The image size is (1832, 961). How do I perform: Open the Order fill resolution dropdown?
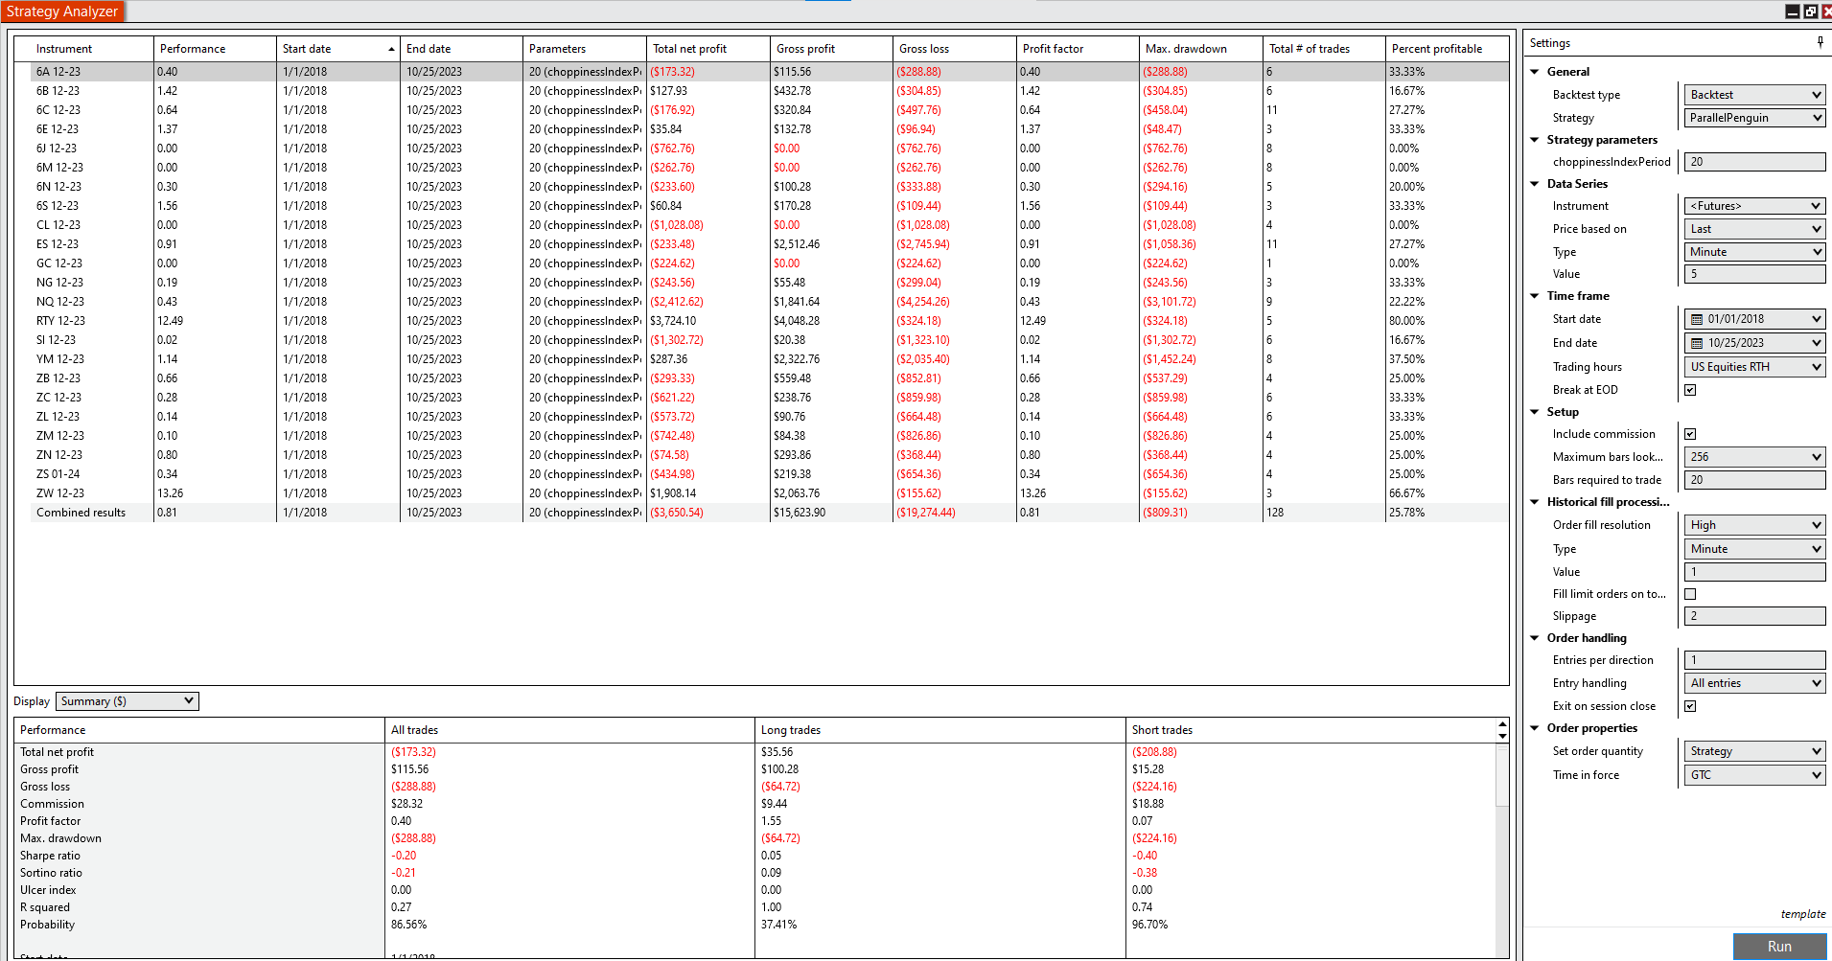[x=1754, y=525]
